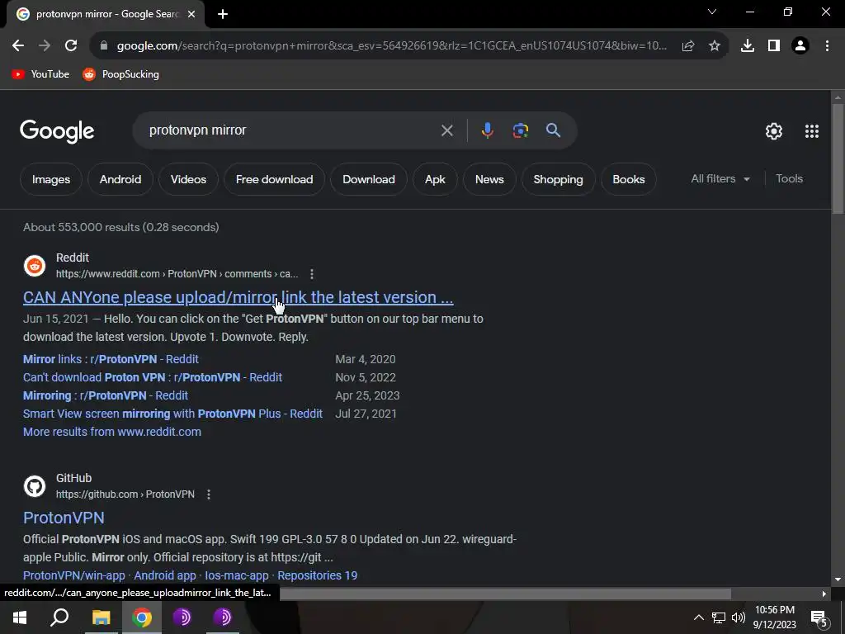
Task: Open options for the GitHub result
Action: pyautogui.click(x=209, y=494)
